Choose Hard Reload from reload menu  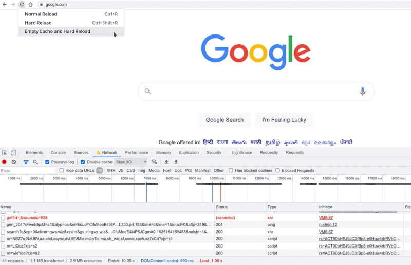pos(71,23)
